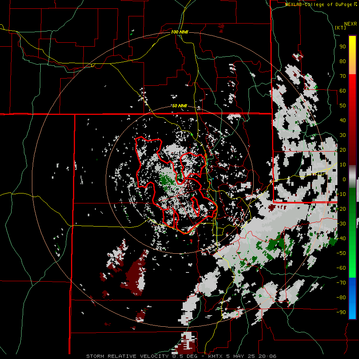
Task: Click the NEXLAB-College of DuPage credit text
Action: (x=318, y=4)
